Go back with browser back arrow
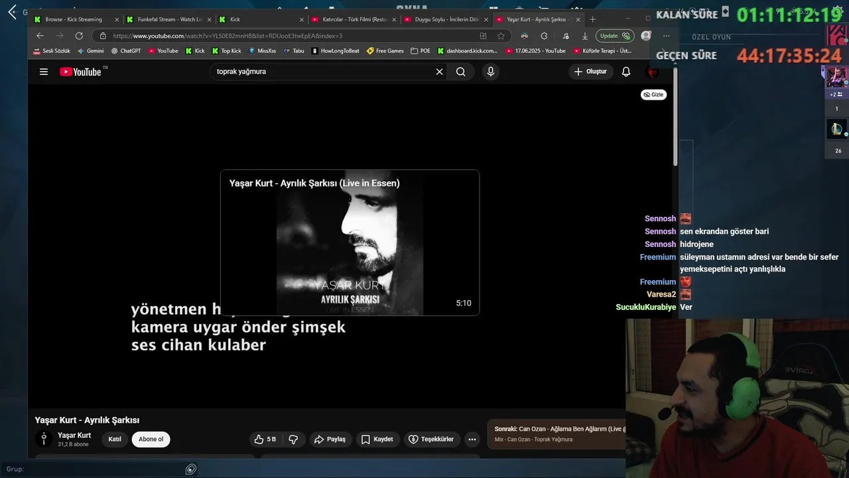Image resolution: width=849 pixels, height=478 pixels. [x=40, y=36]
